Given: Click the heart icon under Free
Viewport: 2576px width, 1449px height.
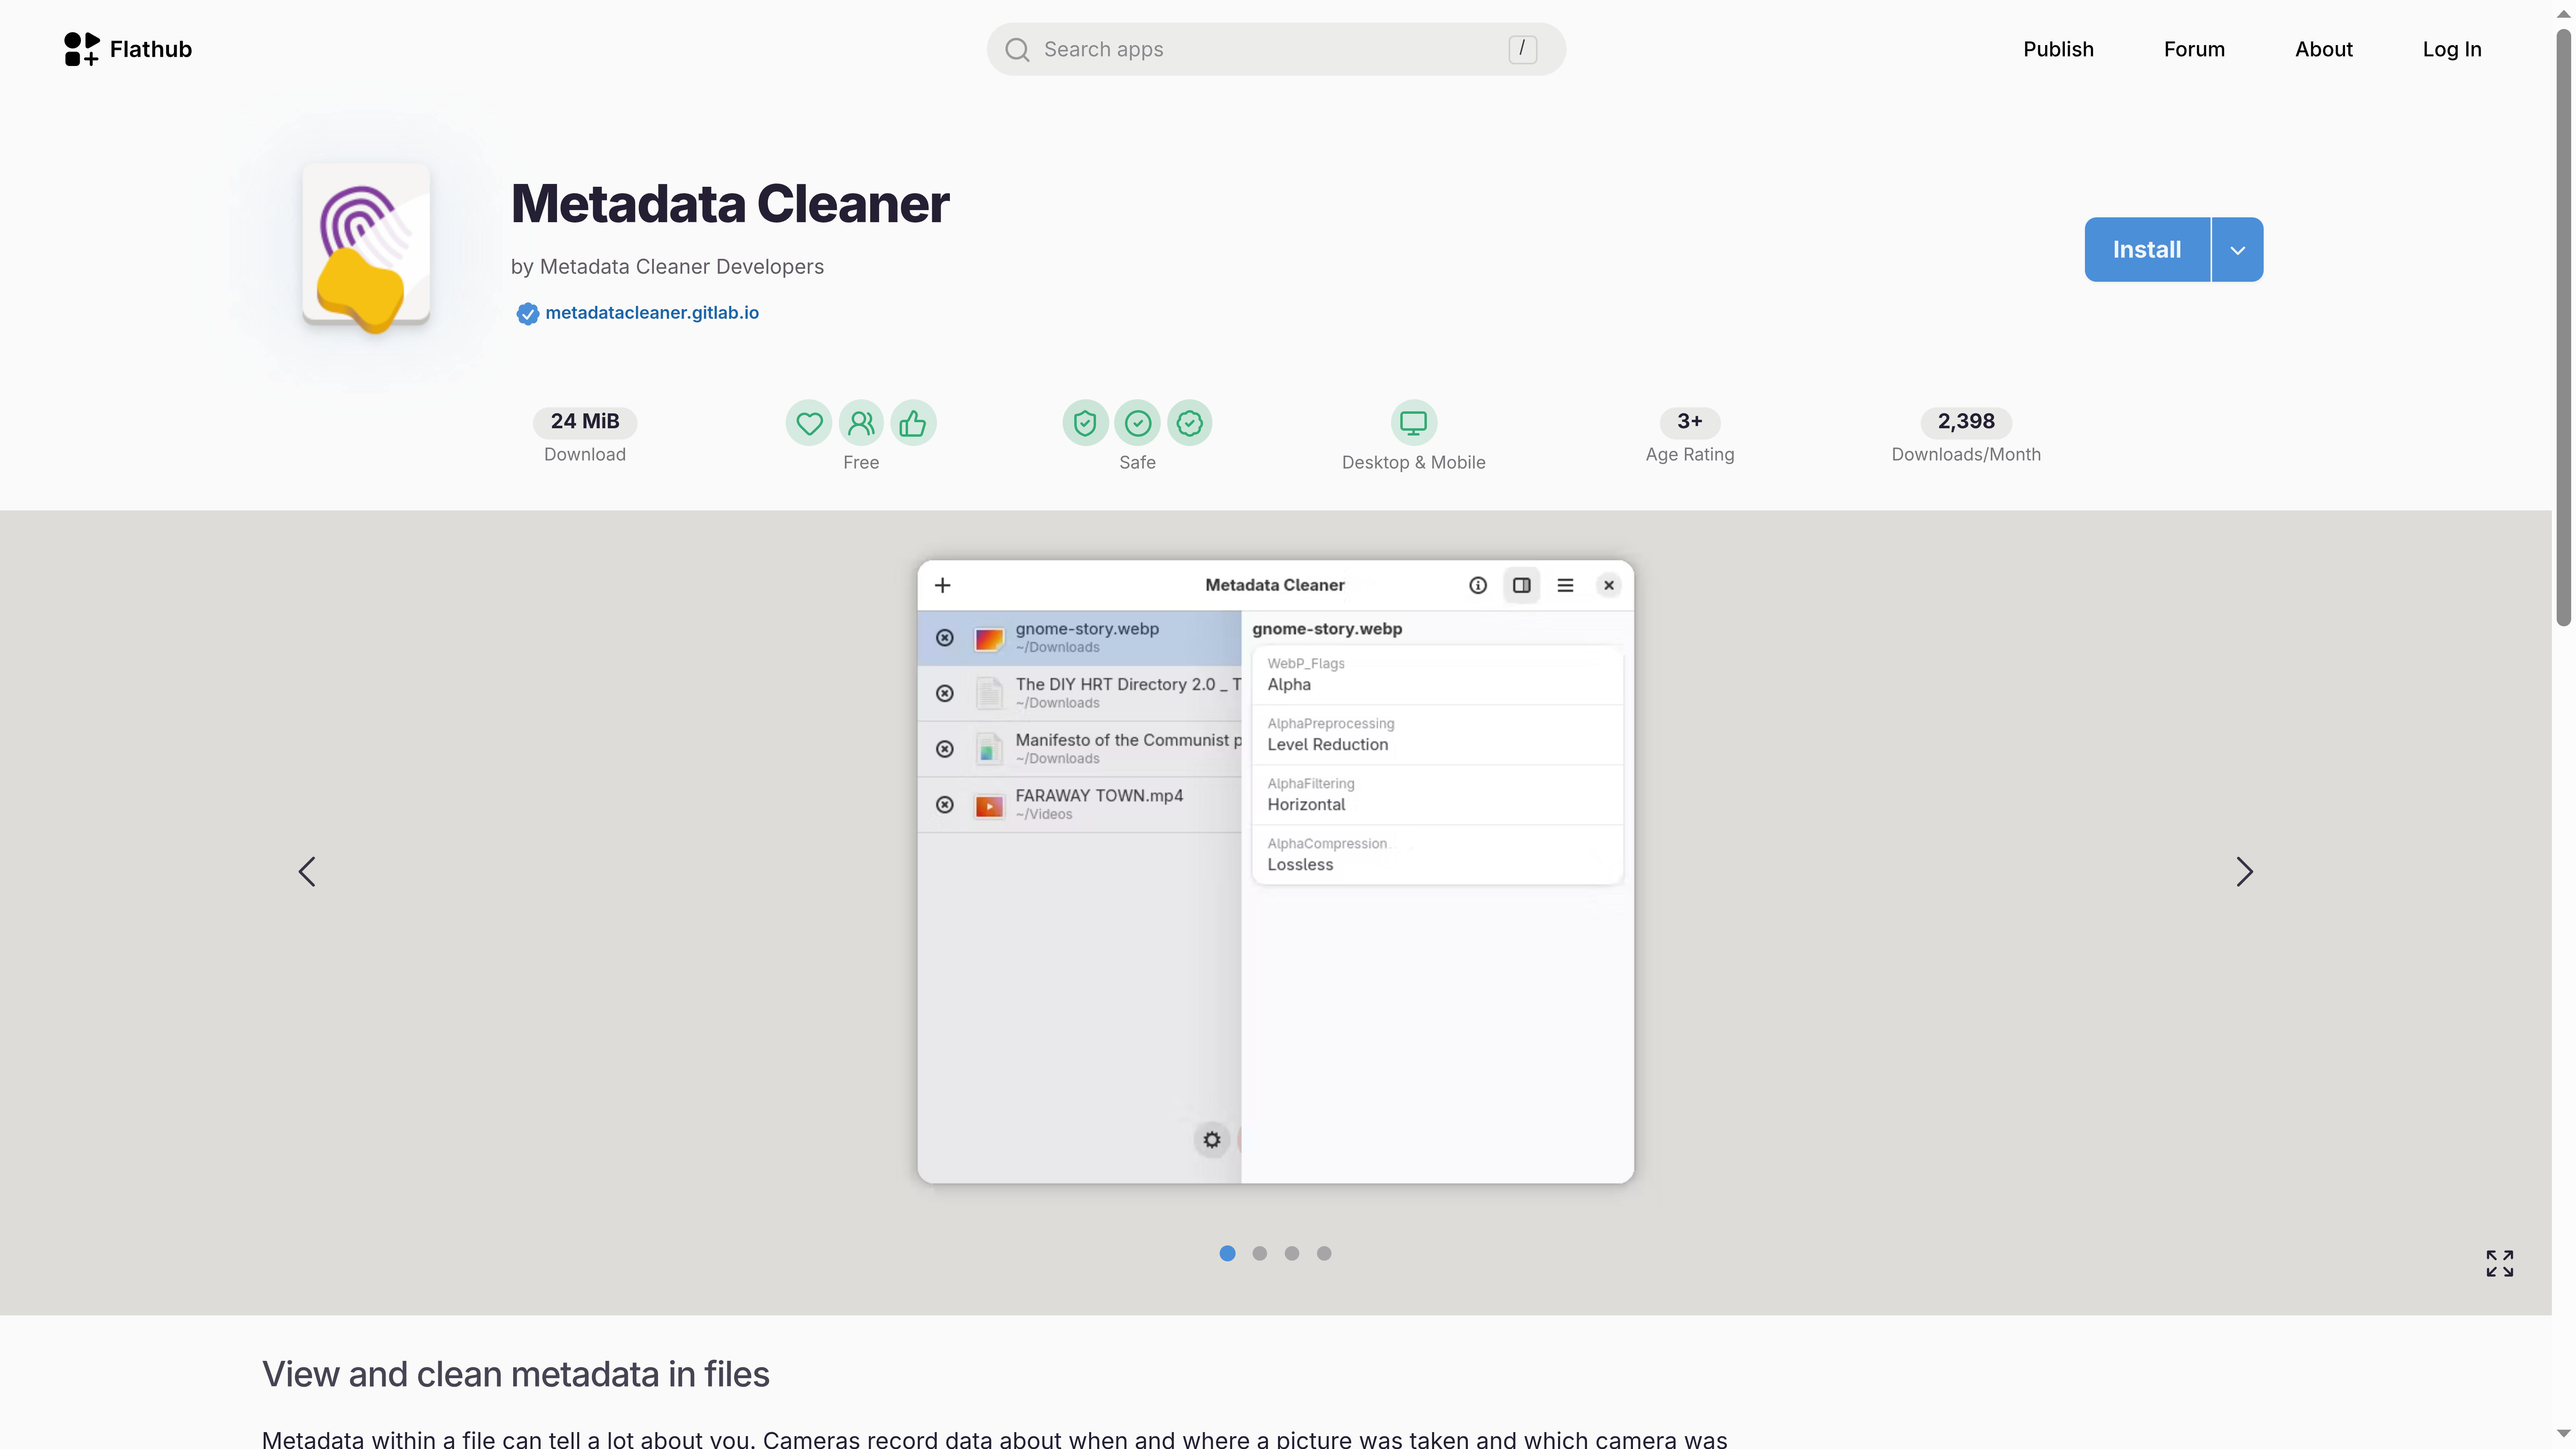Looking at the screenshot, I should coord(809,423).
